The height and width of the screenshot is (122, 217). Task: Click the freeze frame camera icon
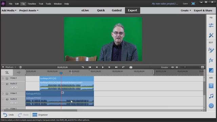point(131,67)
